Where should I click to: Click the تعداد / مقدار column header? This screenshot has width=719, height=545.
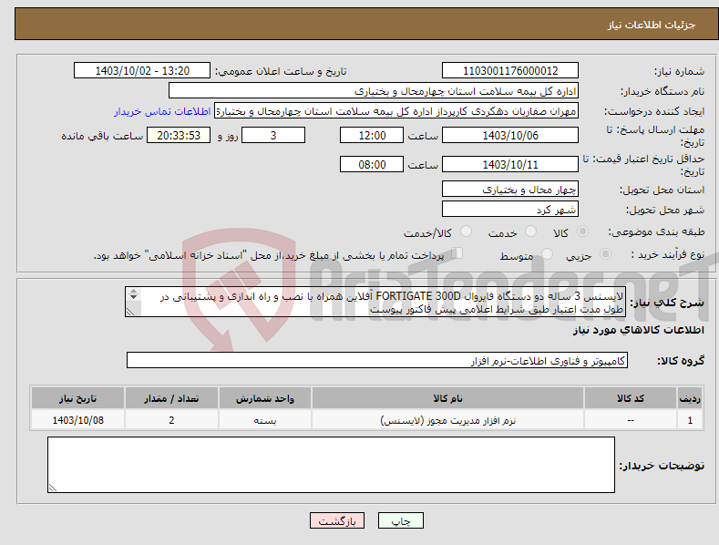pyautogui.click(x=171, y=398)
